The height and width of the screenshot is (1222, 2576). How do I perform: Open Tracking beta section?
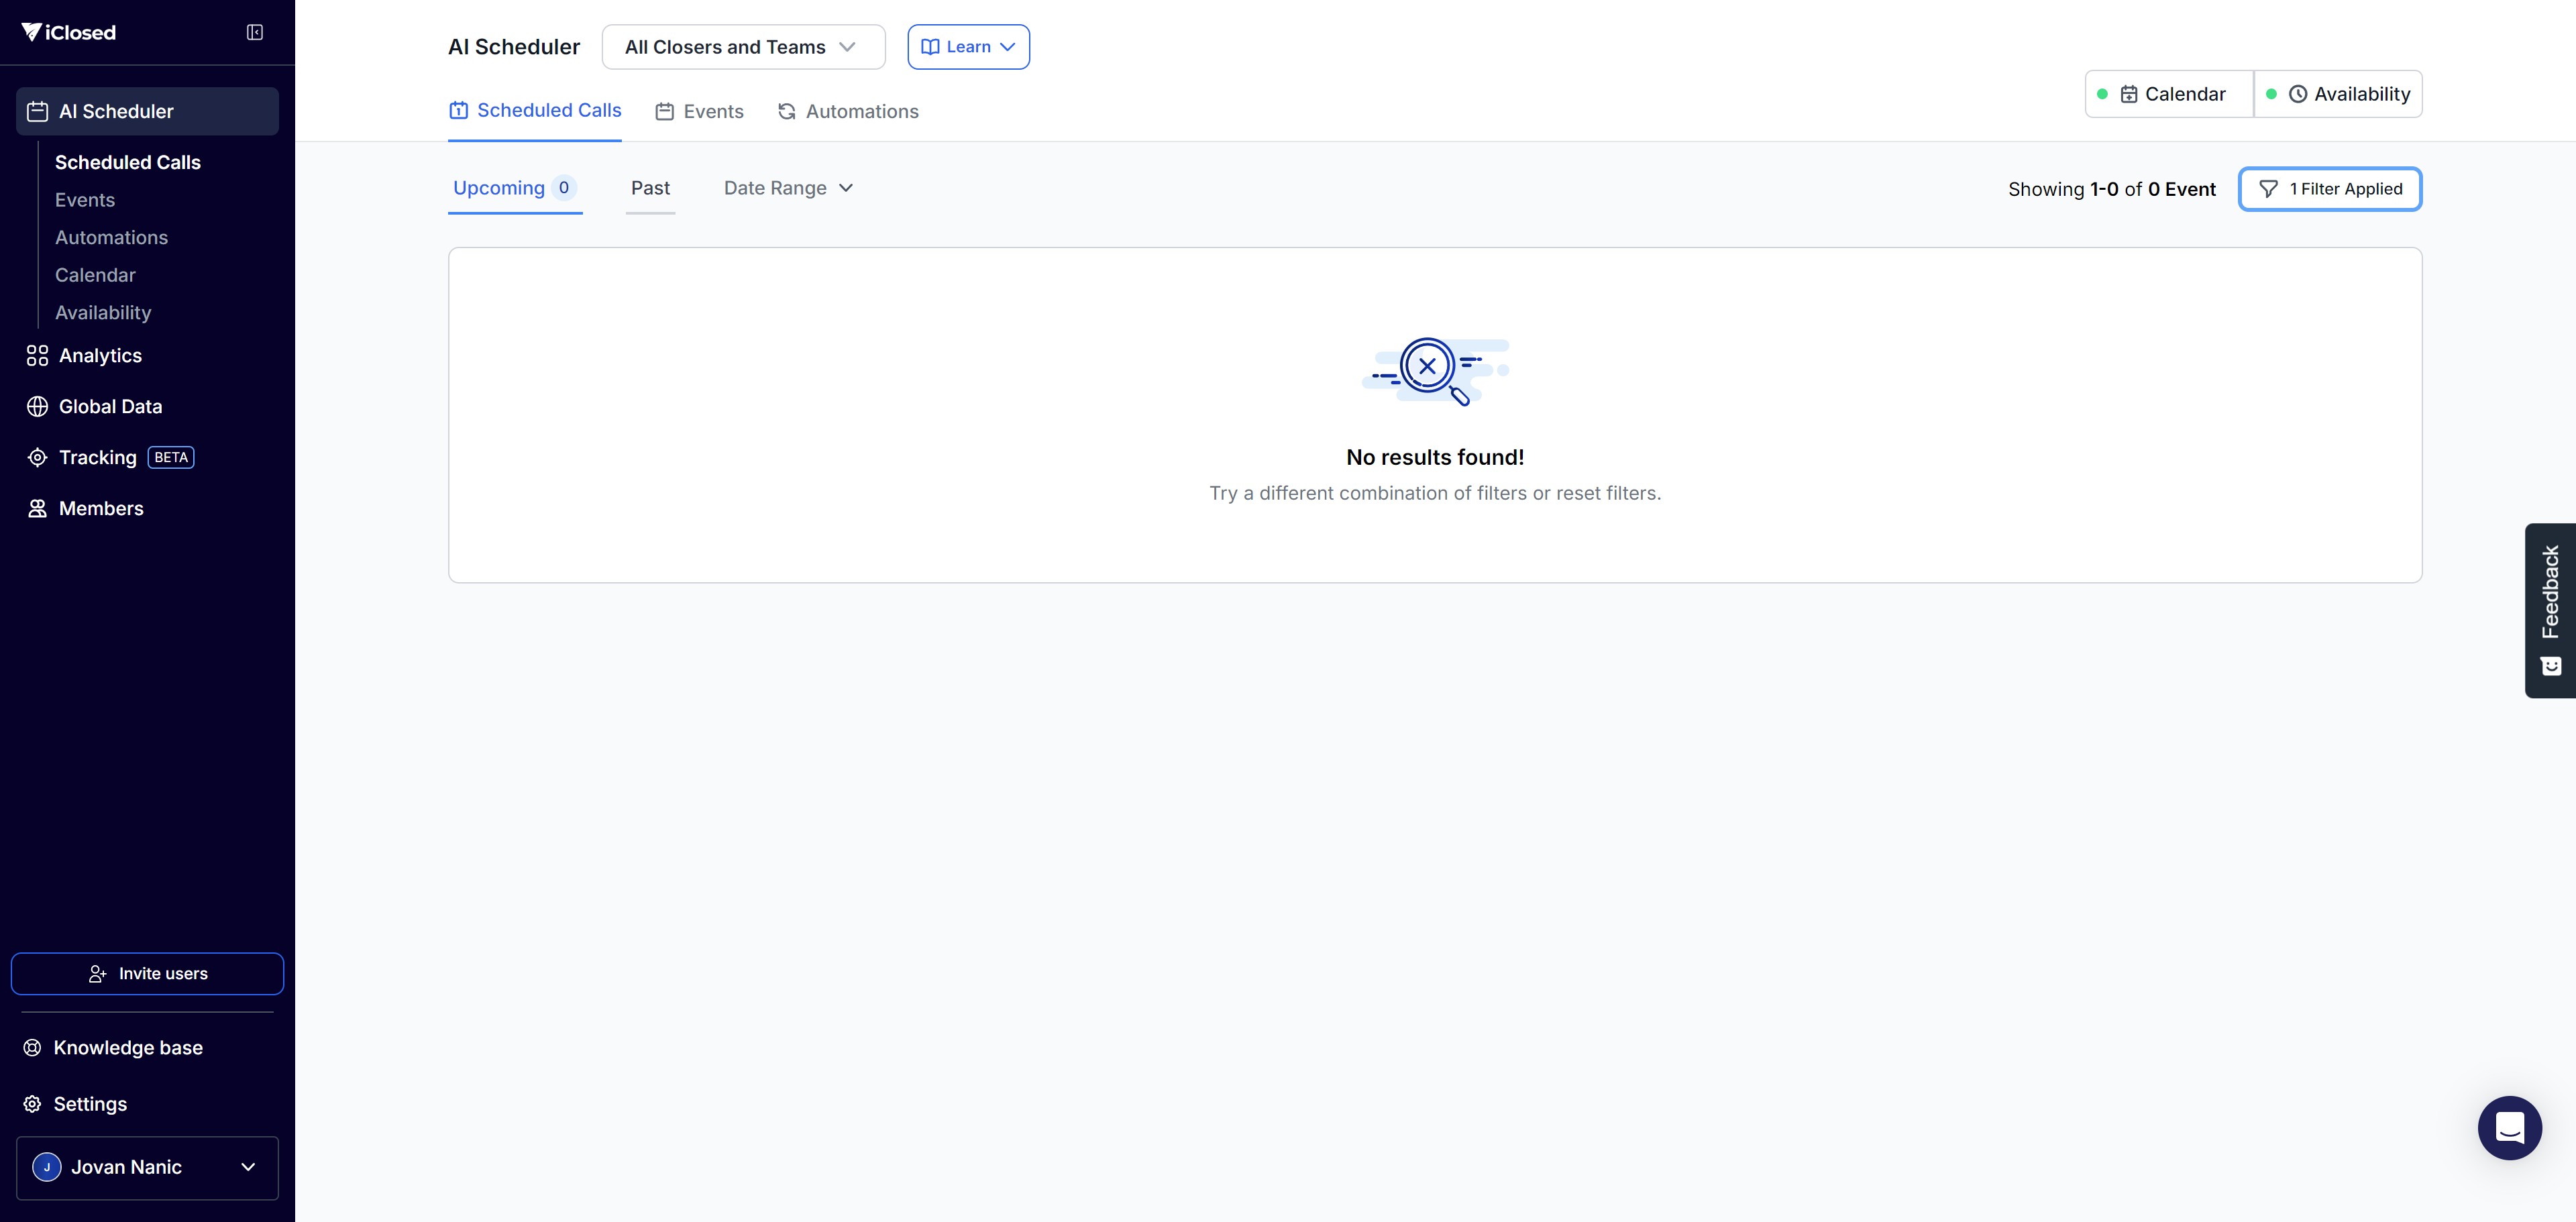98,457
